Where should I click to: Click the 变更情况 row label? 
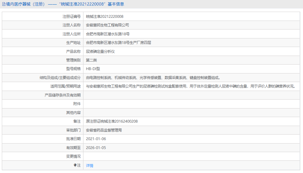(x=73, y=156)
